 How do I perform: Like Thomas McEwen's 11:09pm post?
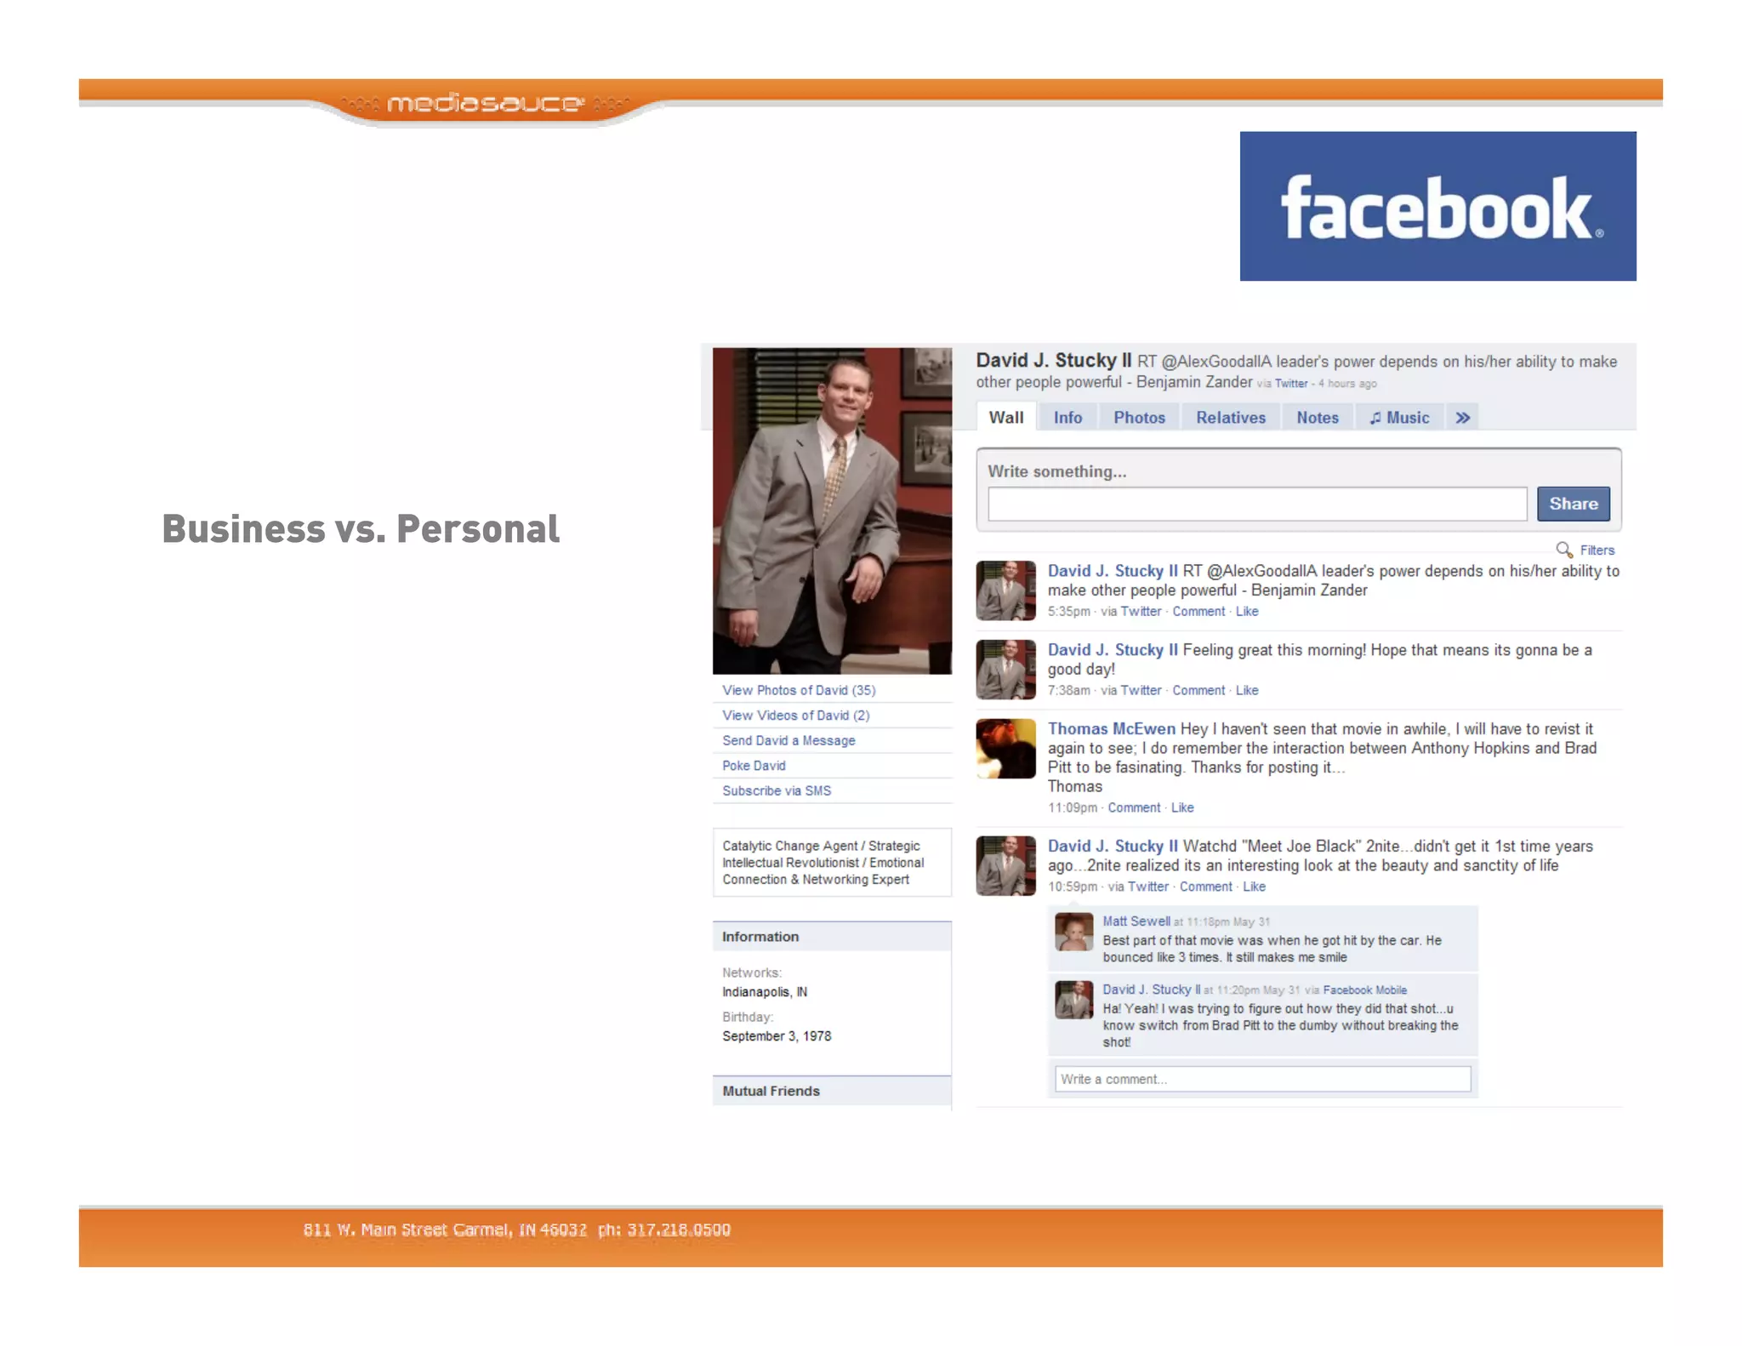(x=1182, y=807)
